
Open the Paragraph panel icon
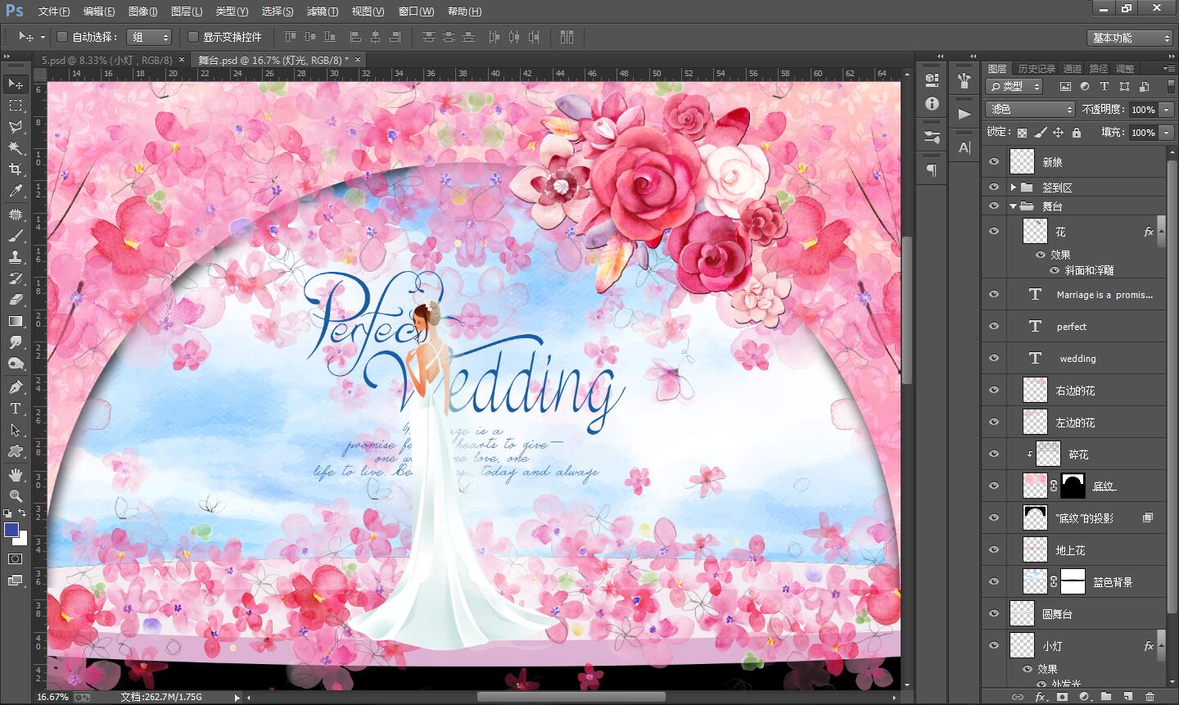pos(932,170)
